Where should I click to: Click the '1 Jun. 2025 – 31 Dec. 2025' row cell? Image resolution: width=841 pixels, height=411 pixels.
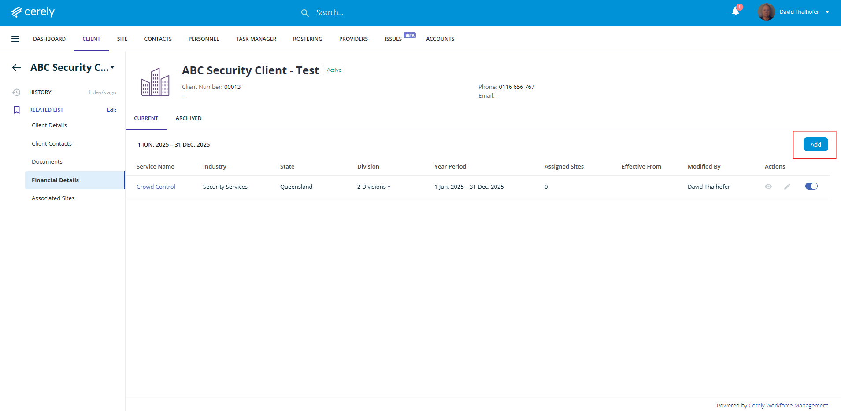click(469, 187)
